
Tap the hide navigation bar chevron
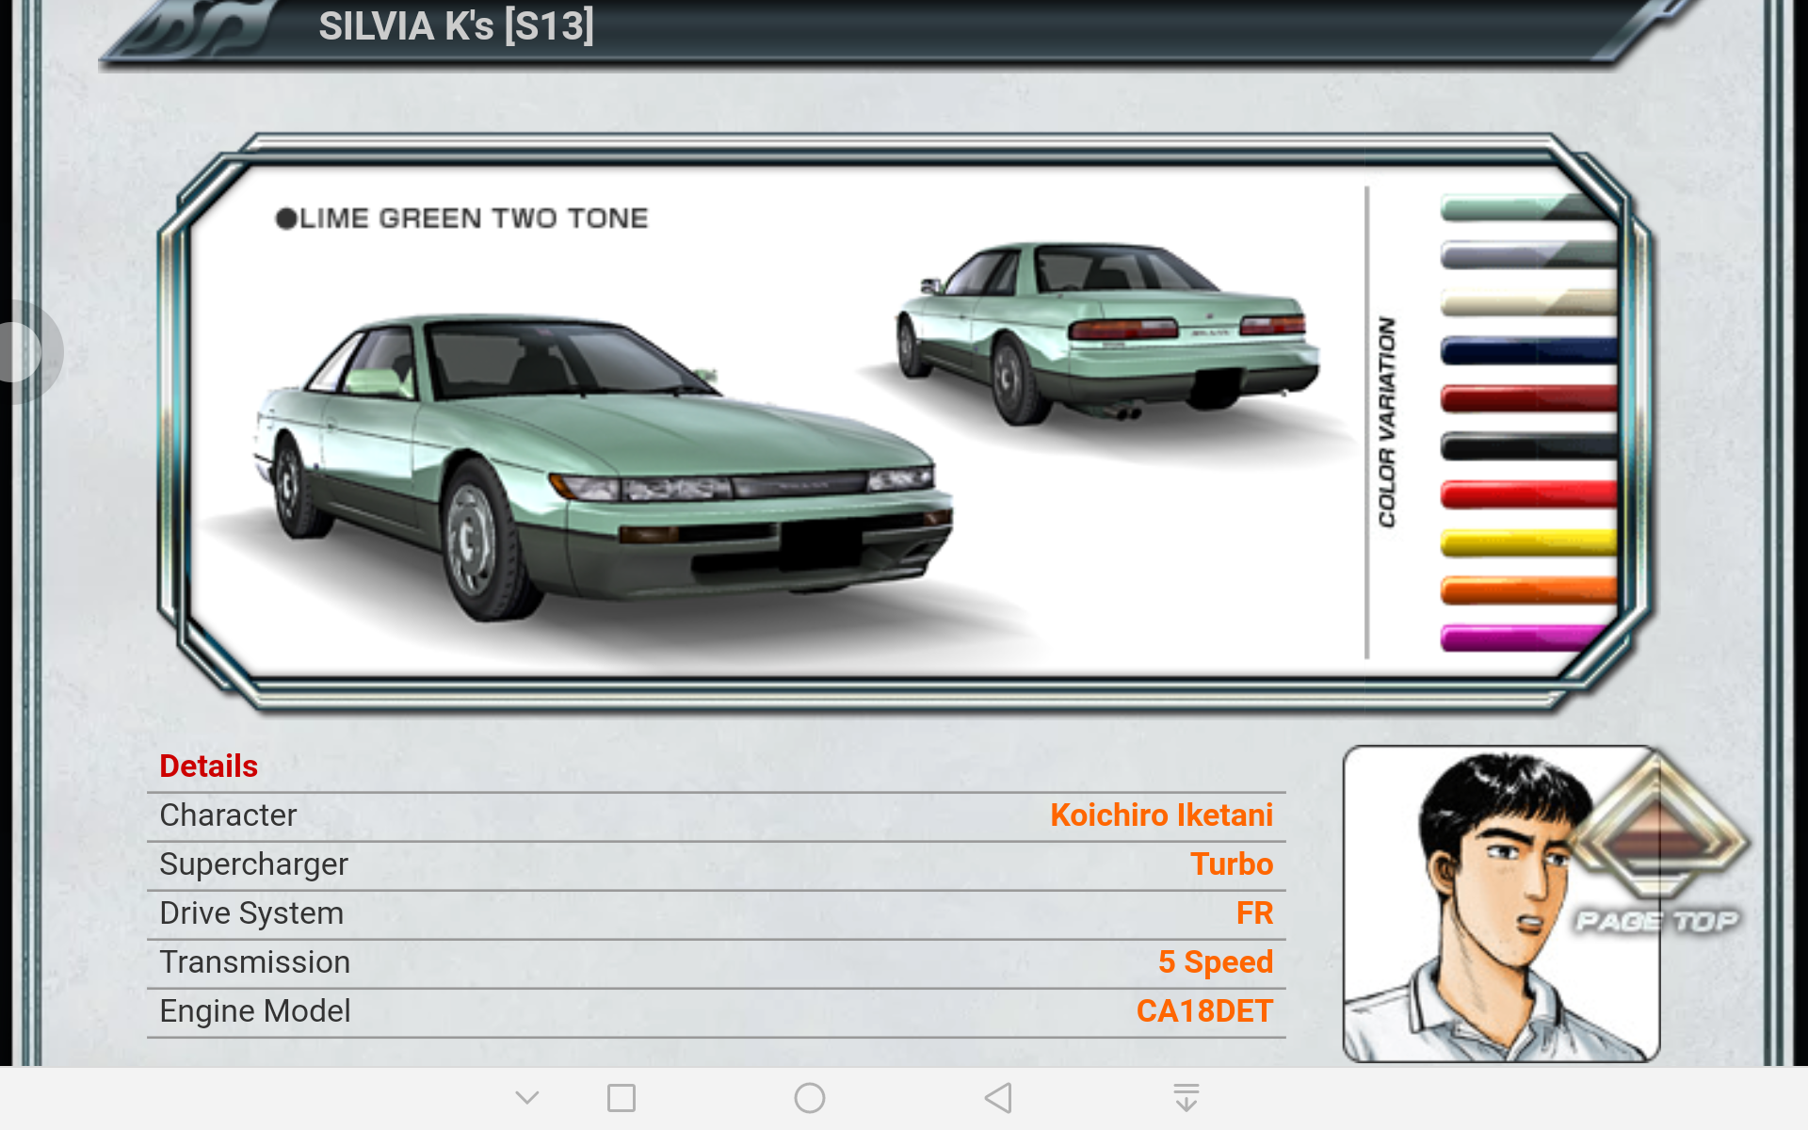527,1098
